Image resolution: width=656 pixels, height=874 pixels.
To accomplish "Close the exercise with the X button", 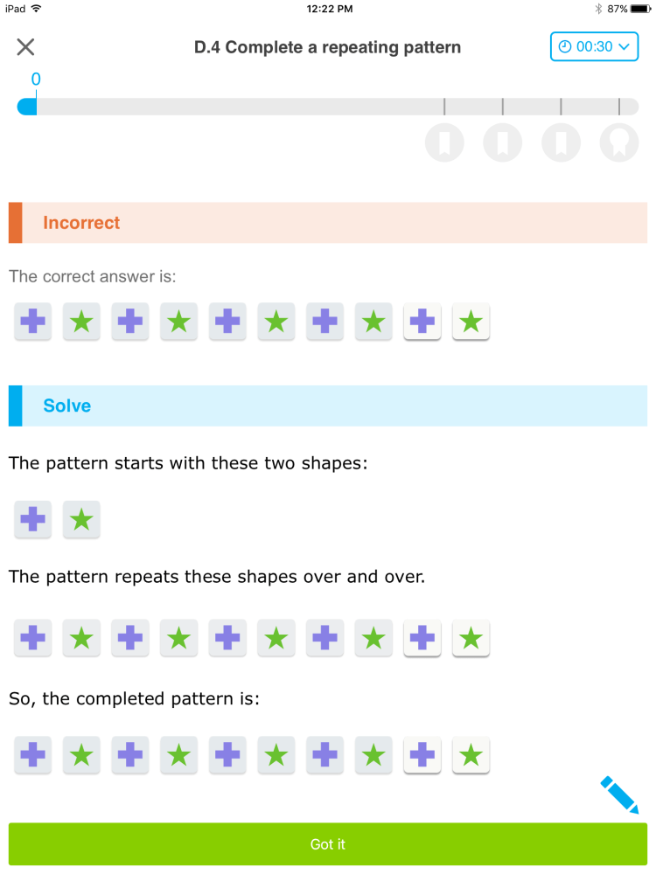I will click(x=24, y=47).
